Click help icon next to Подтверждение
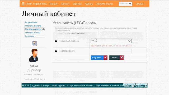This screenshot has height=95, width=169. (x=56, y=51)
